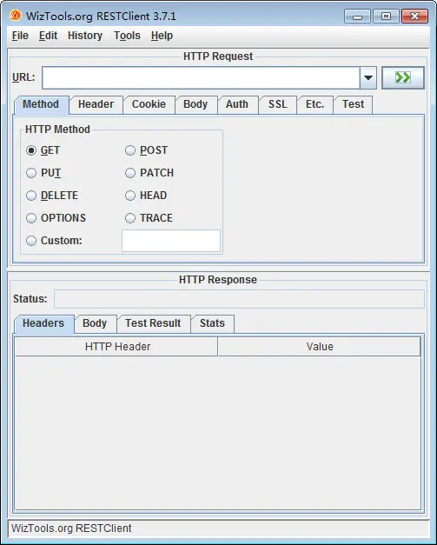
Task: Open the request Body tab
Action: 195,104
